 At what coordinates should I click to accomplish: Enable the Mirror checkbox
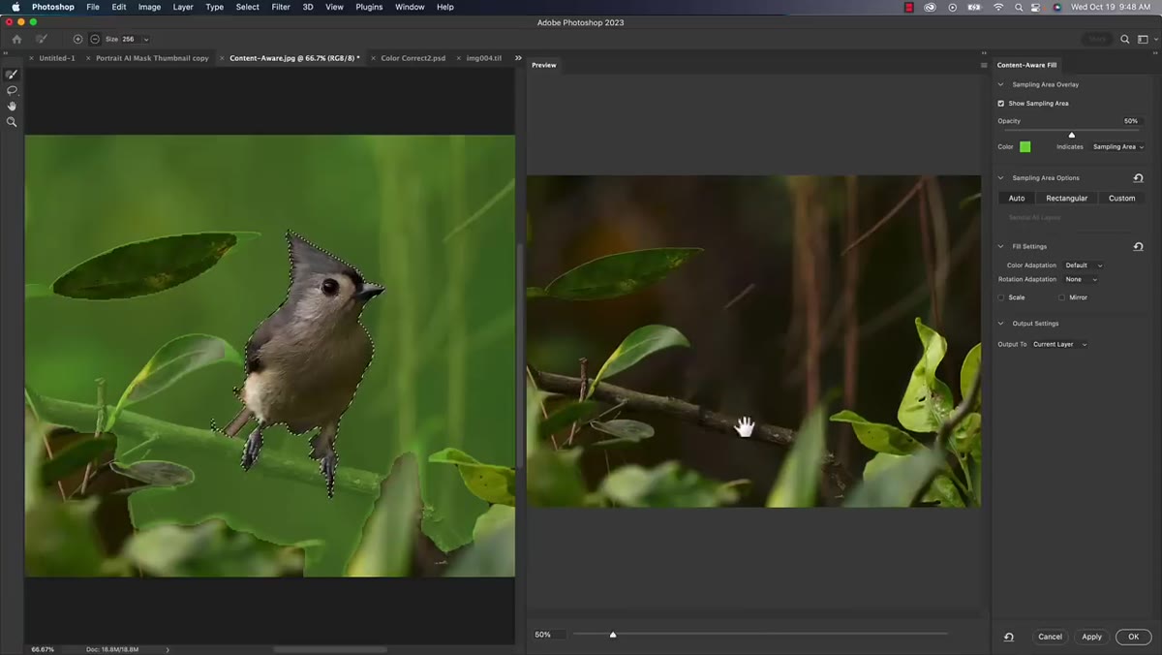click(1061, 297)
